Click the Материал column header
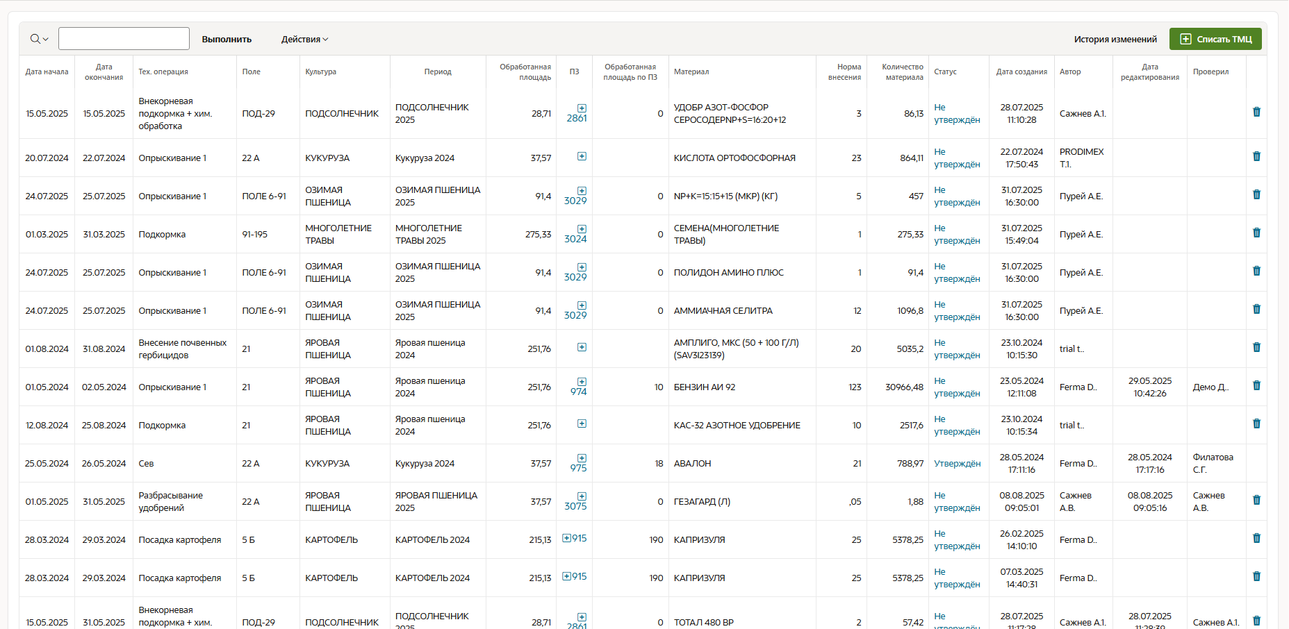The height and width of the screenshot is (629, 1289). coord(691,72)
